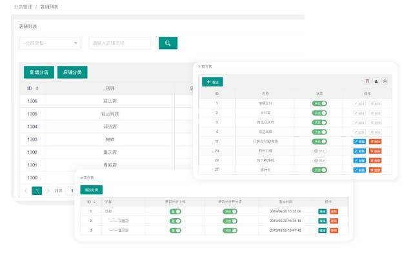Open the store category type dropdown
413x264 pixels.
click(50, 43)
